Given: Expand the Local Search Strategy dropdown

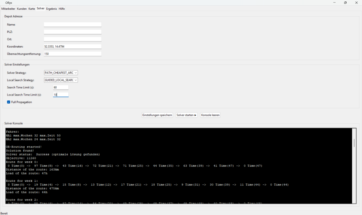Looking at the screenshot, I should pyautogui.click(x=61, y=80).
